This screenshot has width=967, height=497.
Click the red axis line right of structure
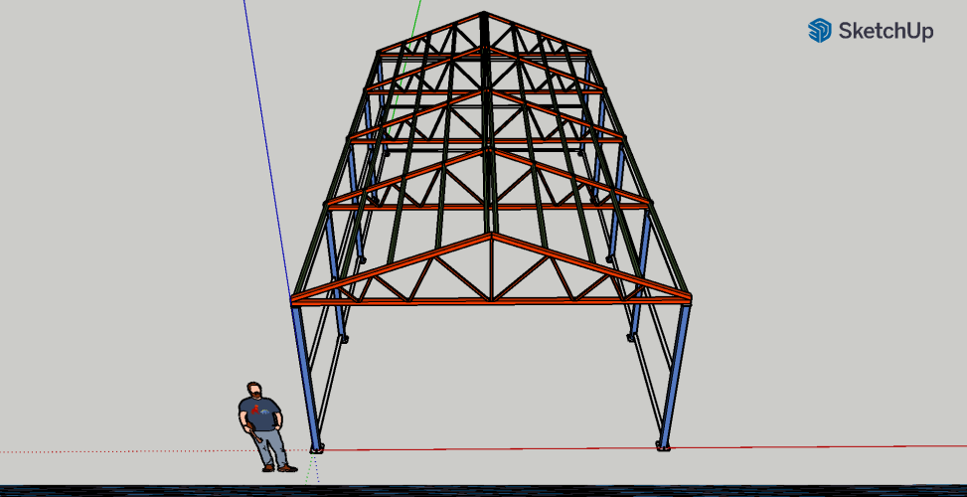pyautogui.click(x=815, y=447)
